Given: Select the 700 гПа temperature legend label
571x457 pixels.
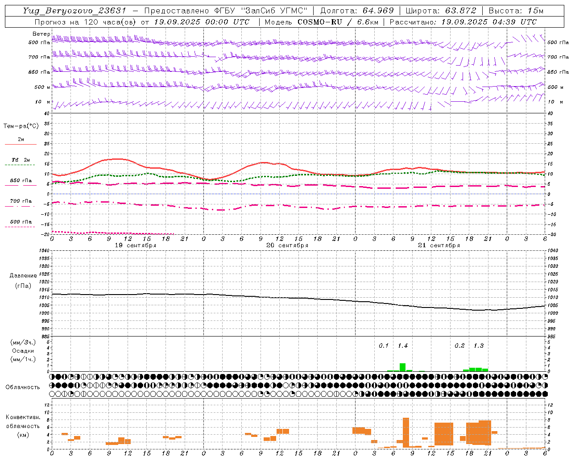Looking at the screenshot, I should (x=21, y=201).
